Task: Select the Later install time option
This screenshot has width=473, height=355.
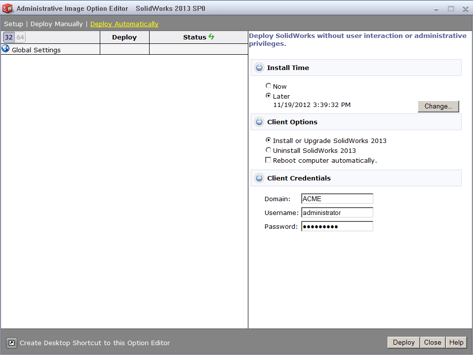Action: click(268, 96)
